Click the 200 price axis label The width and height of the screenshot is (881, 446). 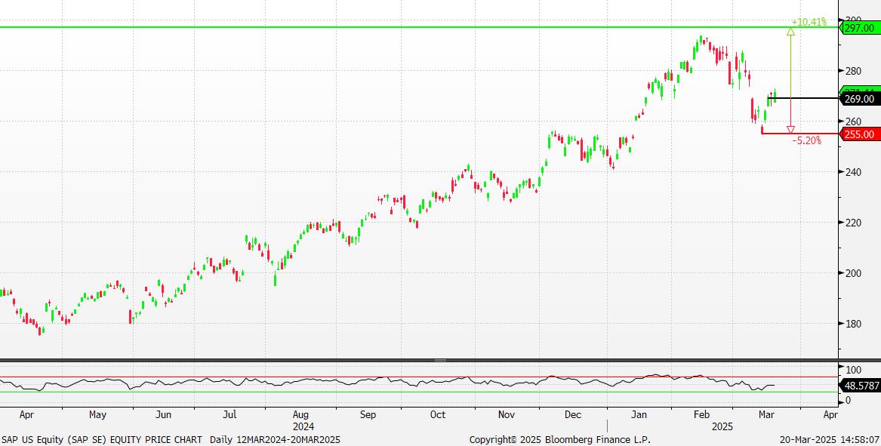[853, 273]
